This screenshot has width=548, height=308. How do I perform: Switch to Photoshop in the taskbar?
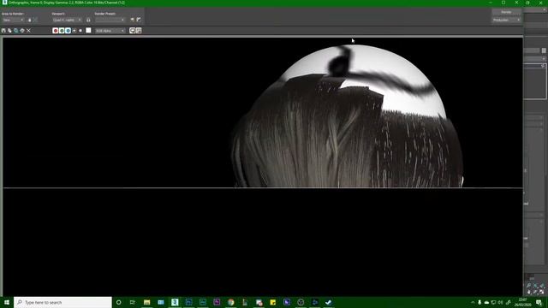pos(188,302)
